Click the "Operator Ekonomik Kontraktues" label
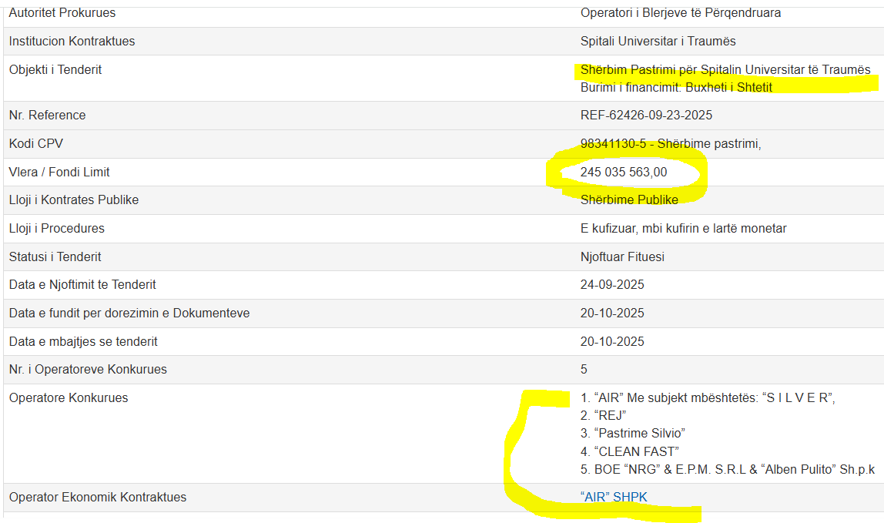This screenshot has height=523, width=884. (98, 498)
